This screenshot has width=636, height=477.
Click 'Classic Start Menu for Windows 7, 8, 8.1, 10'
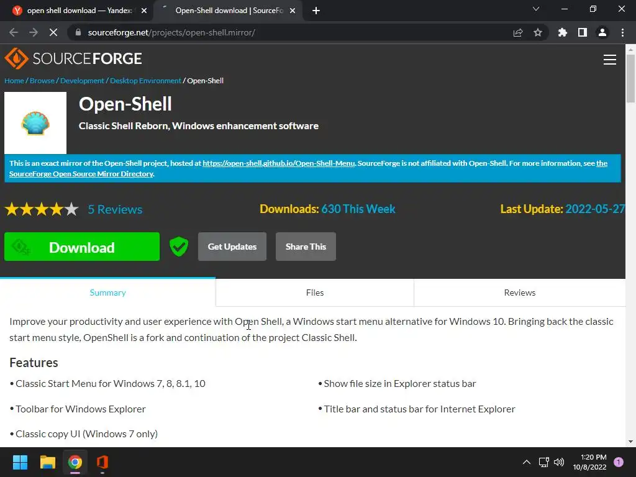point(111,383)
